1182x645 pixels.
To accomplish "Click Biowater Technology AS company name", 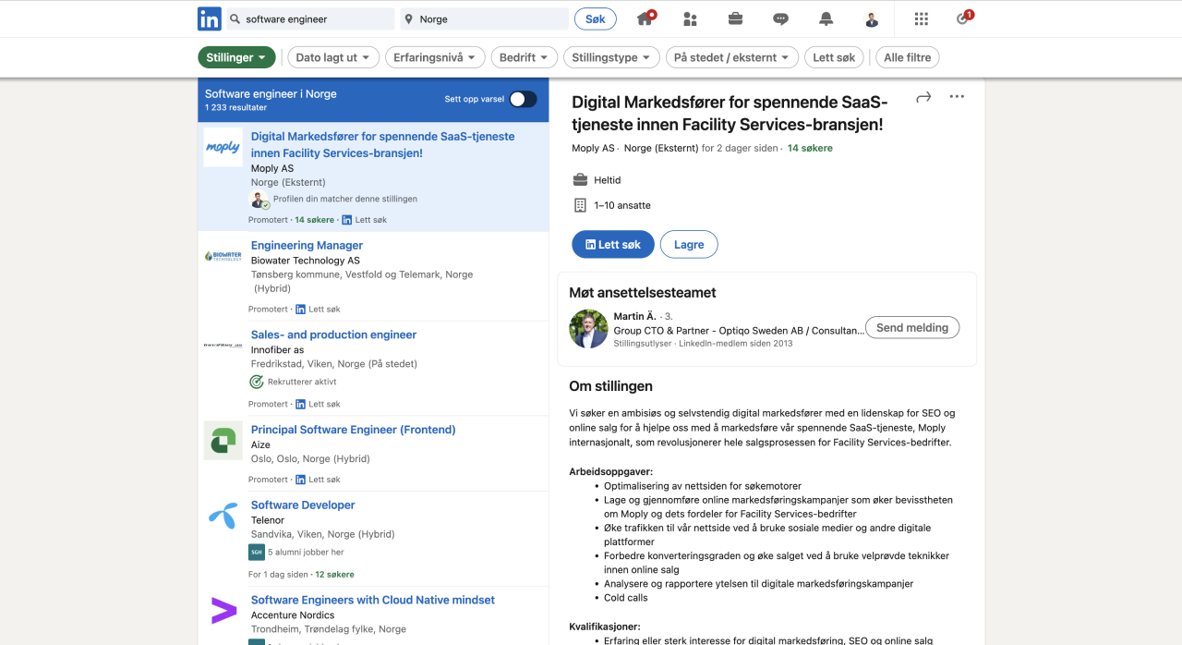I will 306,261.
